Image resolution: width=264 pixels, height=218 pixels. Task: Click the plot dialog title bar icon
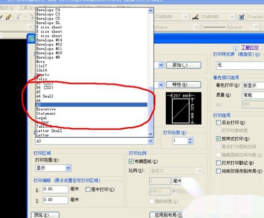click(x=31, y=39)
